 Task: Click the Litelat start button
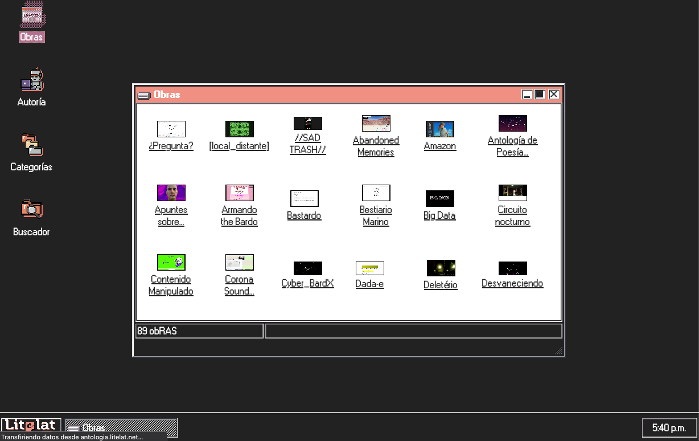coord(31,426)
